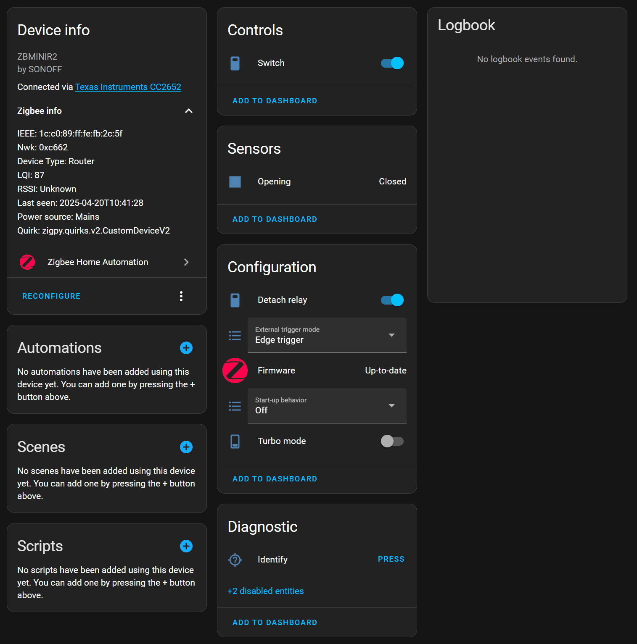Click the Identify icon in Diagnostic card

point(235,560)
